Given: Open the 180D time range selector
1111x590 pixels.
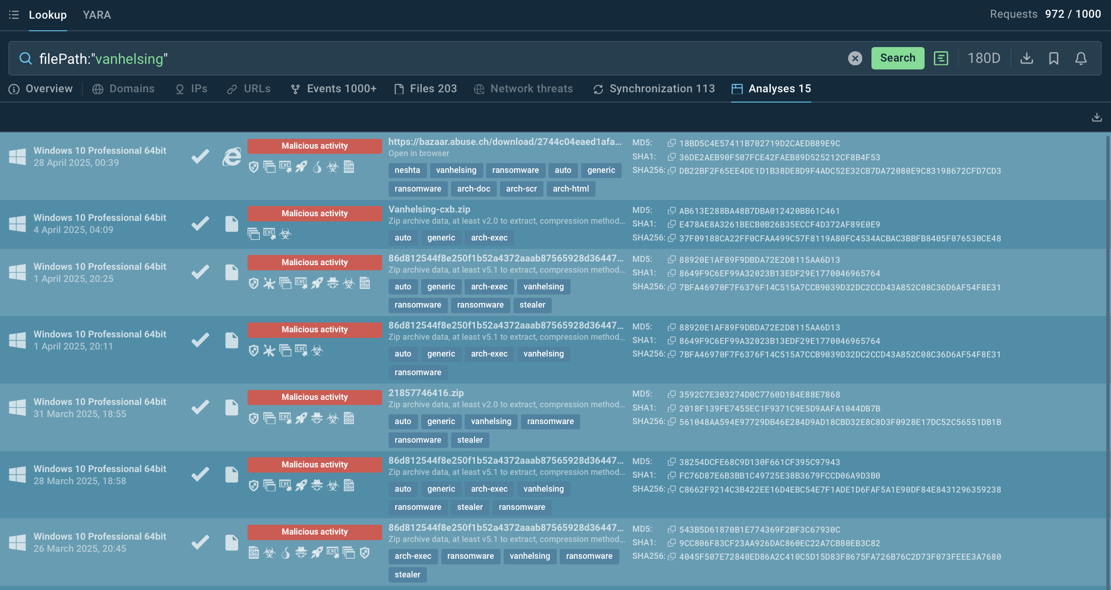Looking at the screenshot, I should pyautogui.click(x=984, y=58).
